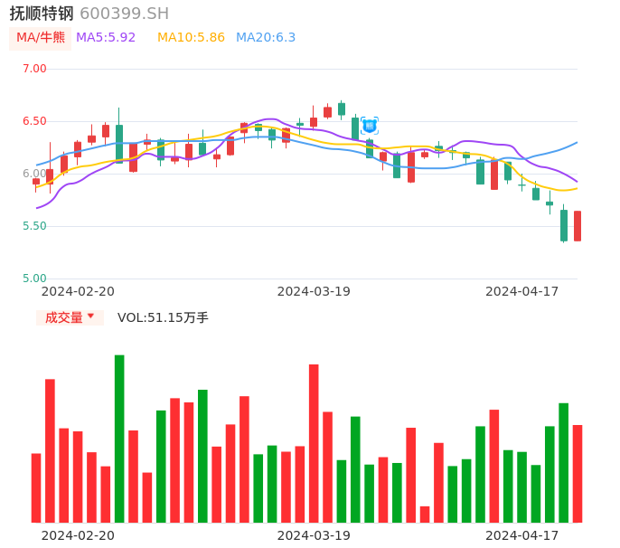
Task: Click the 6.50 price axis label
Action: (34, 121)
